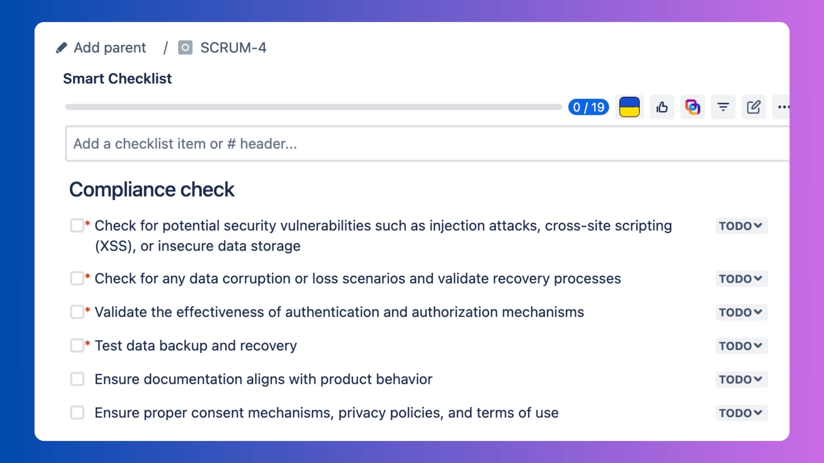
Task: Click the 0 / 19 progress badge
Action: click(x=589, y=107)
